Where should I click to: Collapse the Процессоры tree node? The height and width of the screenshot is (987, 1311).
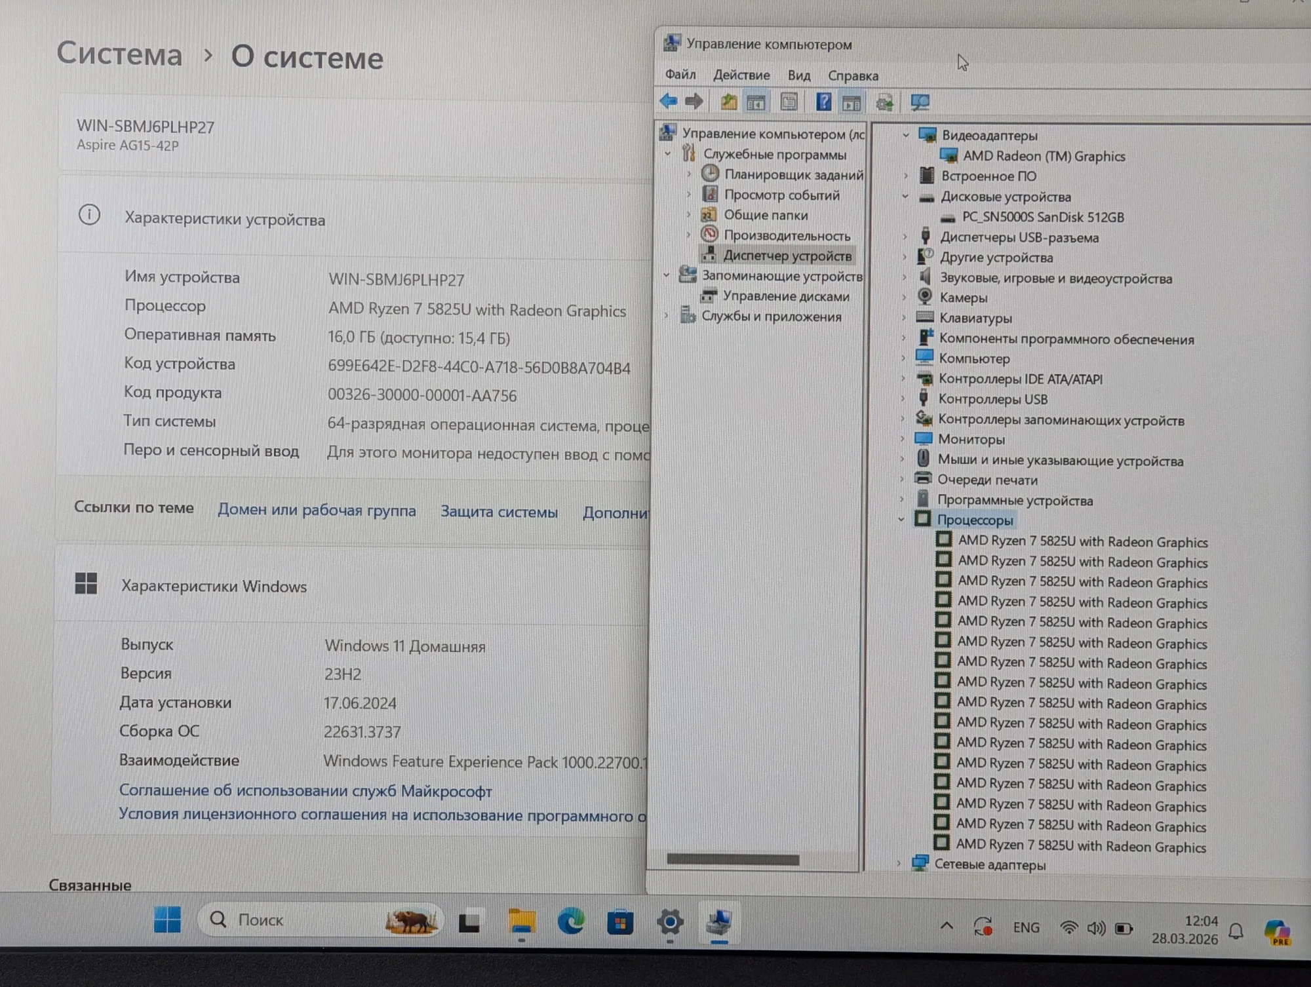point(901,519)
